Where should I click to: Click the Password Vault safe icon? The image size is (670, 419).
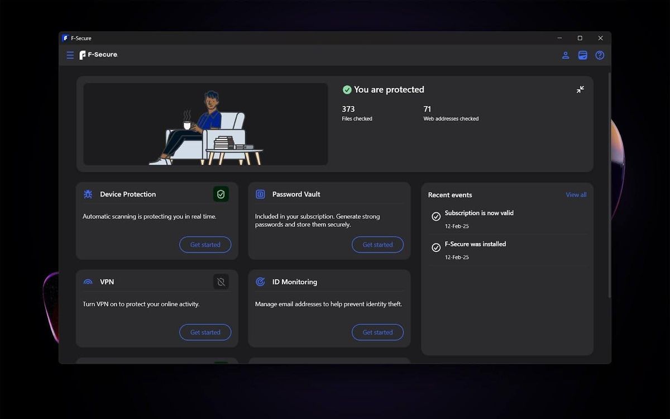[260, 194]
